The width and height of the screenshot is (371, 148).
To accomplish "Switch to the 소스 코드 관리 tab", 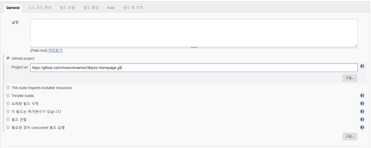I will click(x=40, y=8).
